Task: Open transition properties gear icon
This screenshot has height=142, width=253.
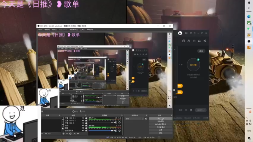Action: click(146, 119)
